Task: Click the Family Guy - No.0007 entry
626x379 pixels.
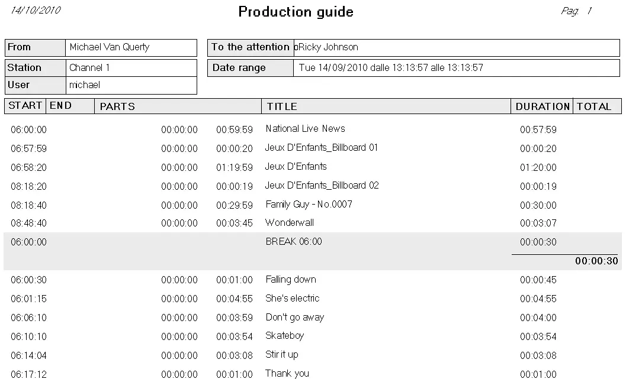Action: (309, 205)
